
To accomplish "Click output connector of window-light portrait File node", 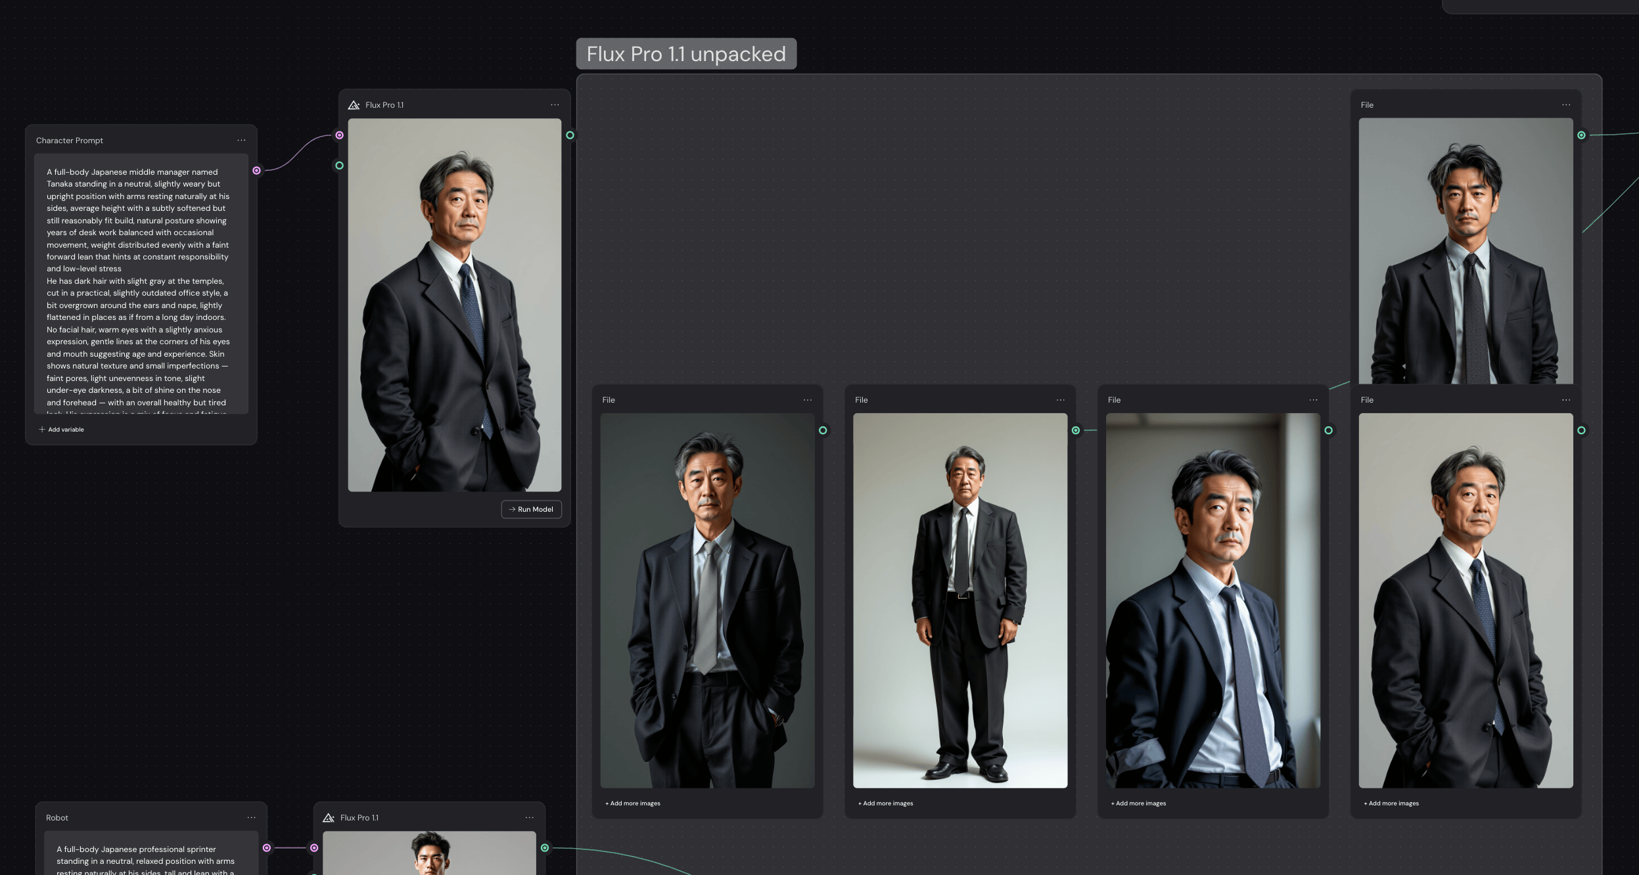I will pos(1329,430).
